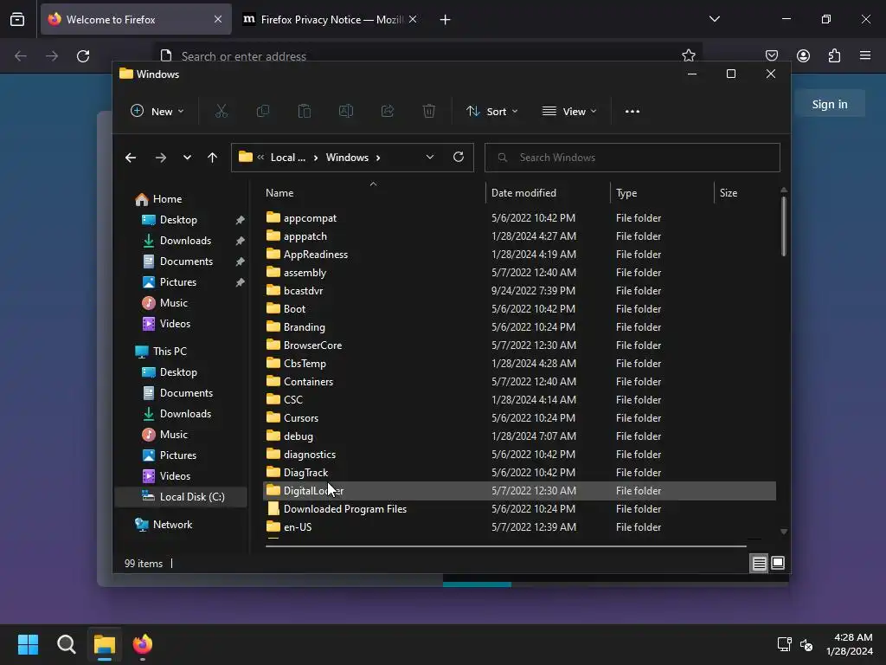Click the scroll down arrow of file list
This screenshot has height=665, width=886.
click(783, 532)
